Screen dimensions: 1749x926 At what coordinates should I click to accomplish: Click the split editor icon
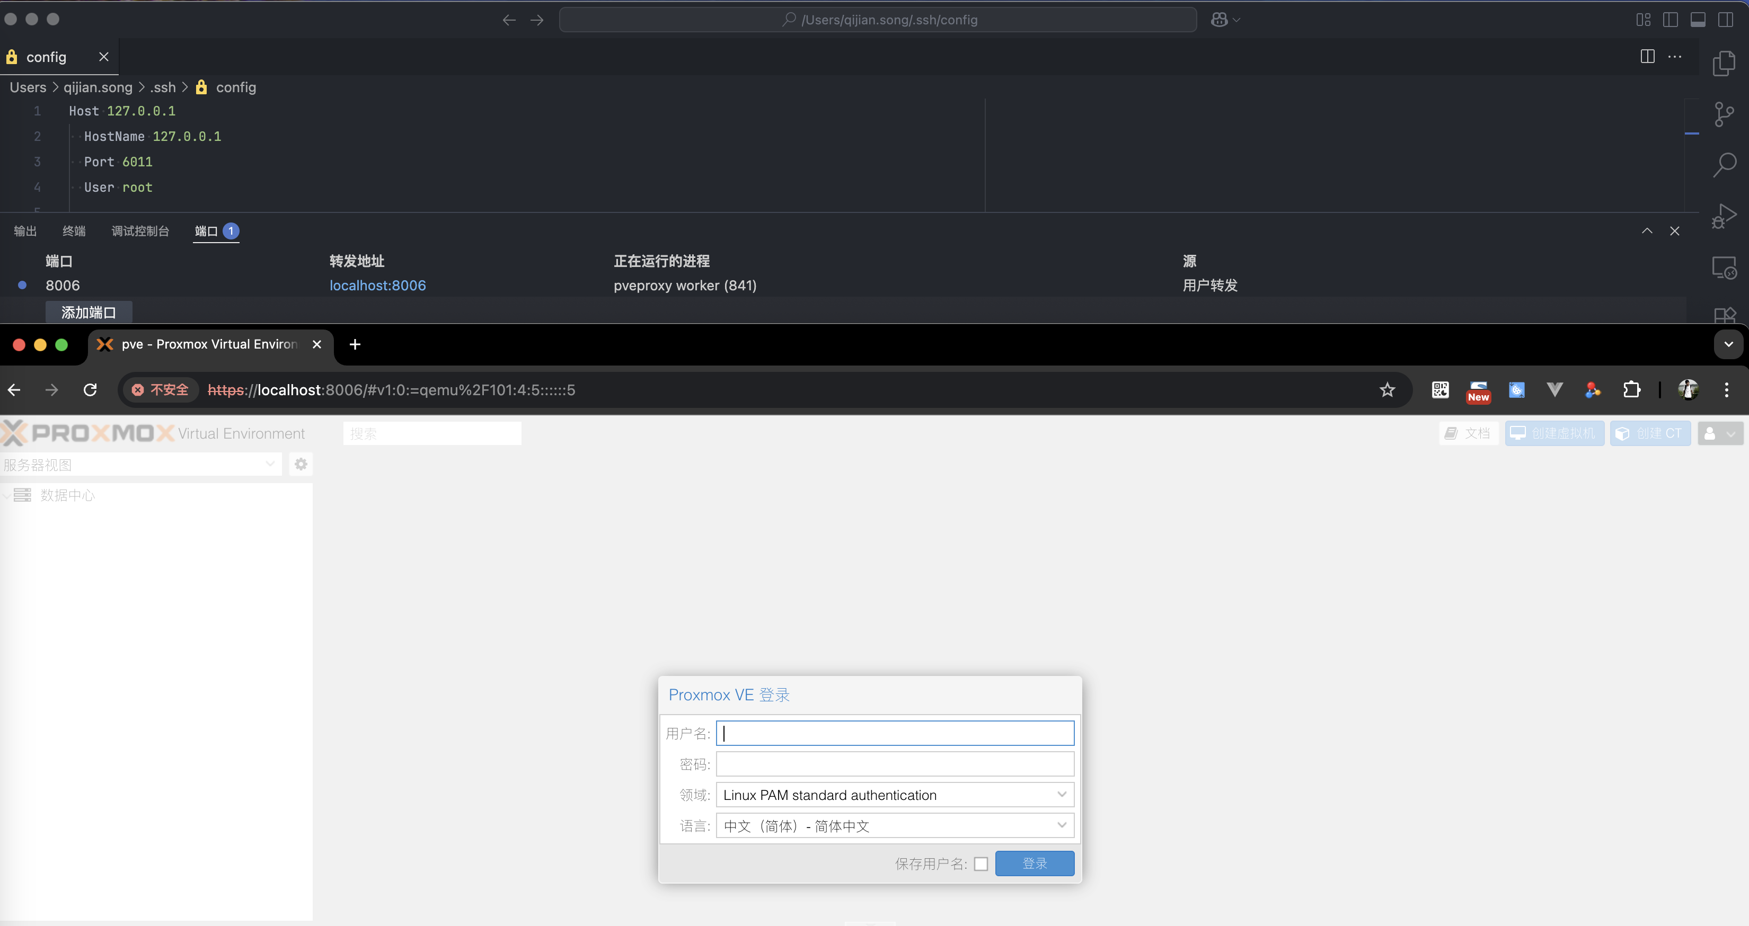[1647, 56]
